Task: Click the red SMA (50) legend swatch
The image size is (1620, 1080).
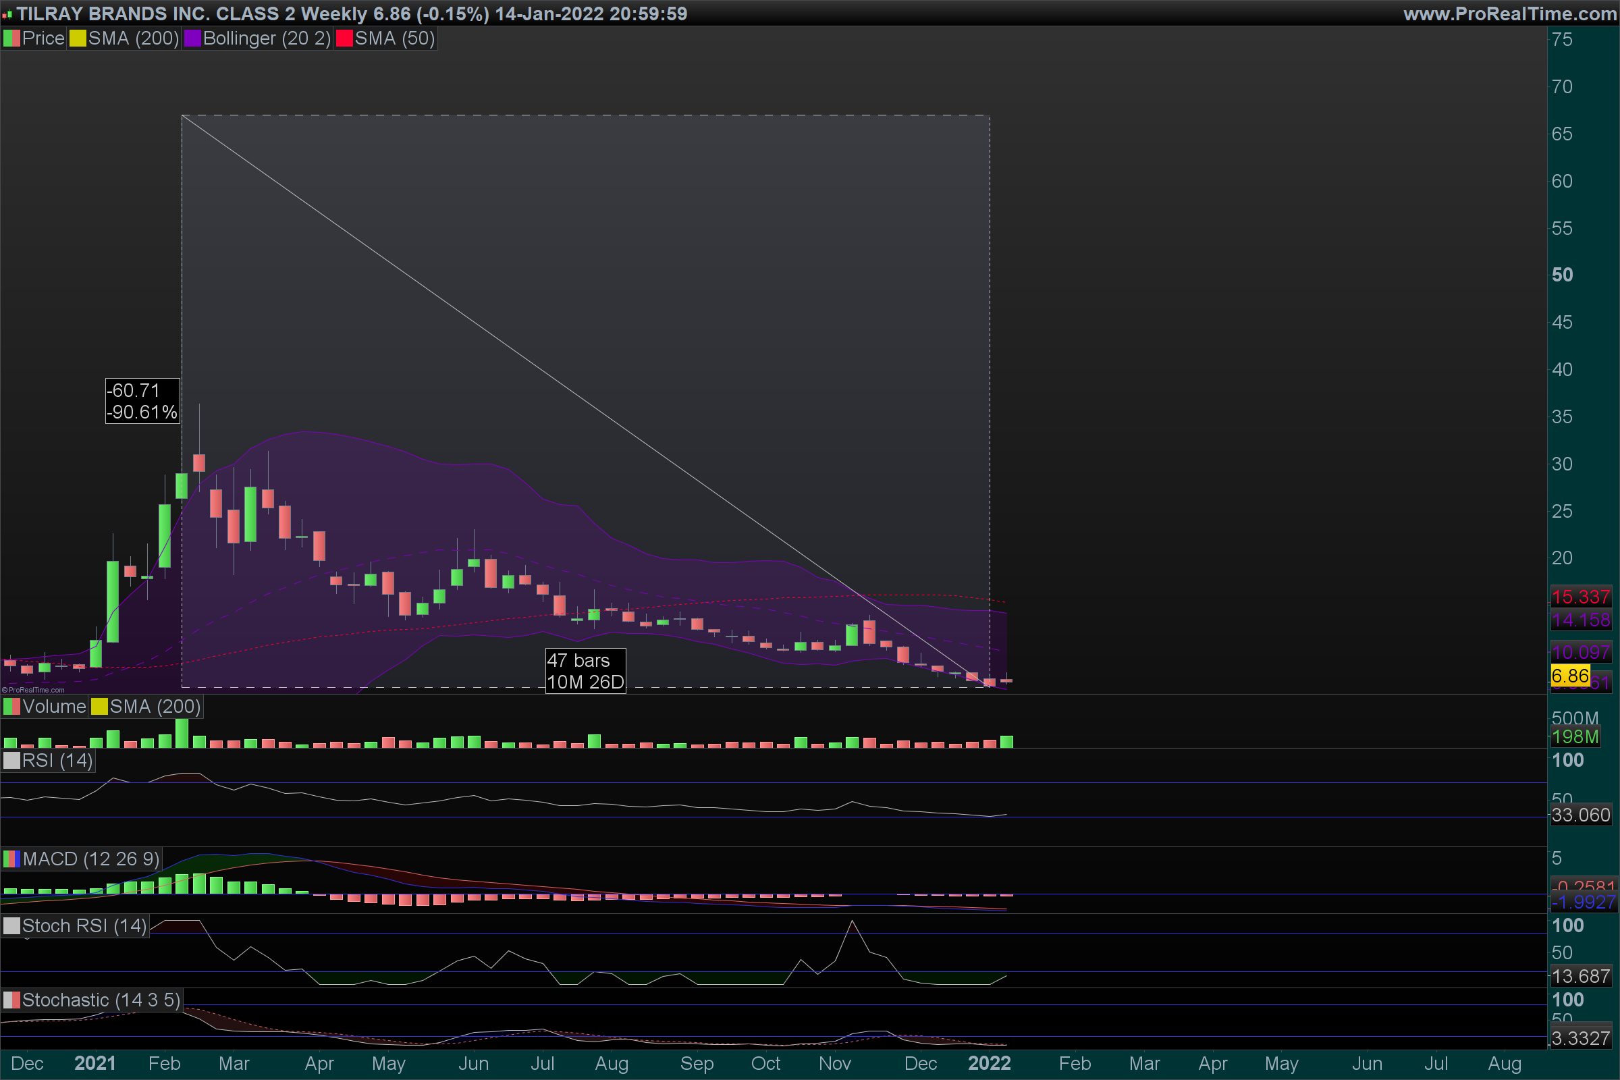Action: coord(344,38)
